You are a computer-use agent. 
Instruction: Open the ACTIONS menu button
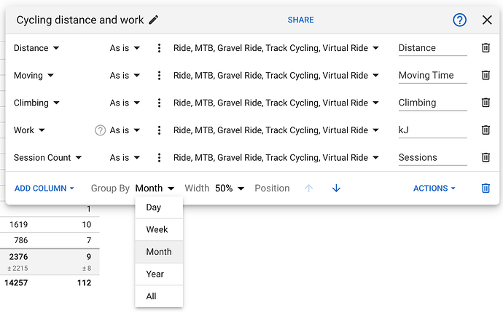click(434, 188)
